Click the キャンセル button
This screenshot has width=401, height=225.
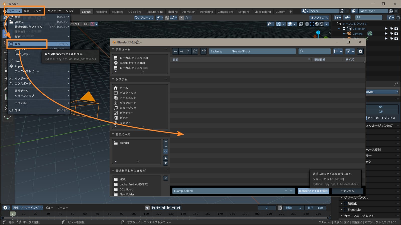347,191
